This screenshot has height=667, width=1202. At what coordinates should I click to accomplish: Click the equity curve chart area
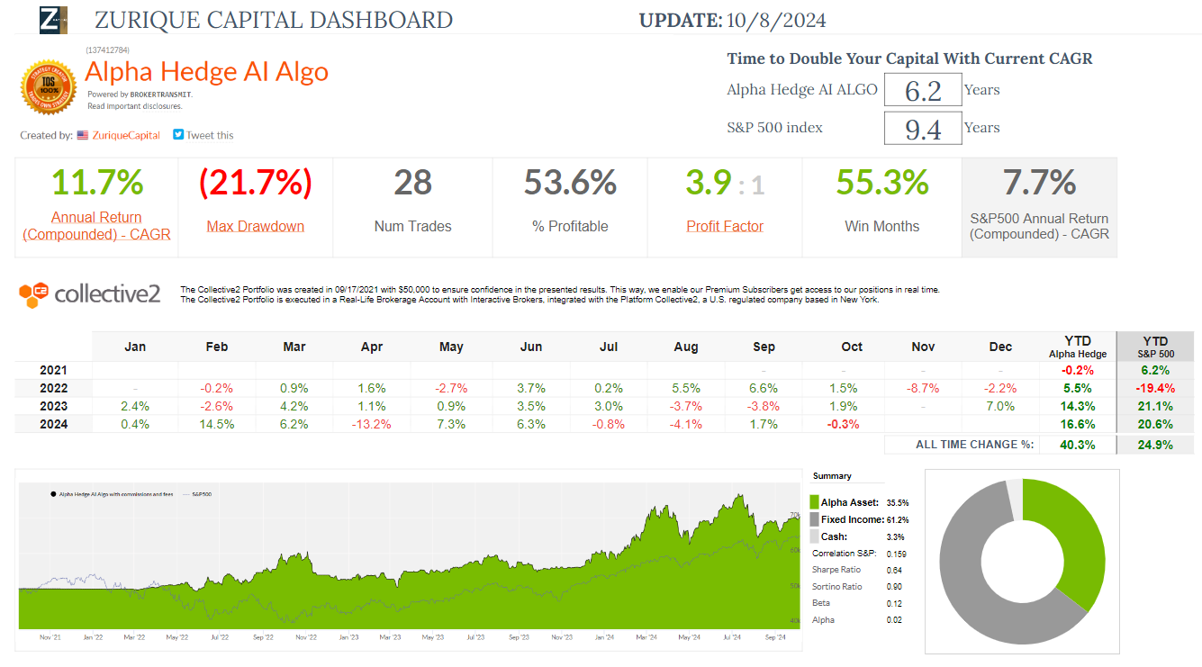point(410,555)
